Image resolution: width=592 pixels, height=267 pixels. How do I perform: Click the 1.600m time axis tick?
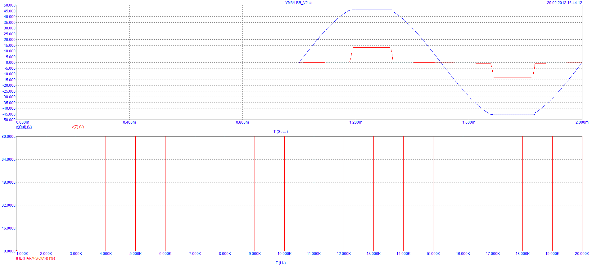(x=469, y=122)
